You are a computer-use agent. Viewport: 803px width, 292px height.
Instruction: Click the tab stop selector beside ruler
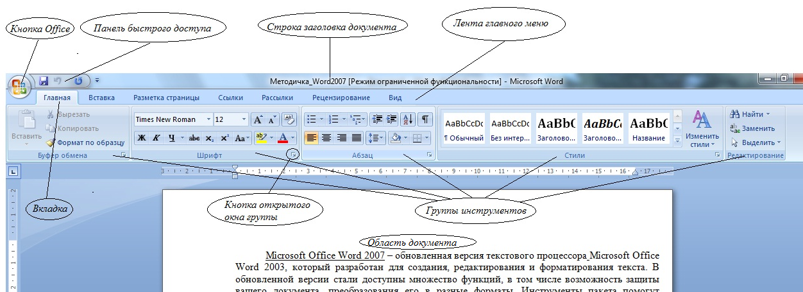point(13,171)
